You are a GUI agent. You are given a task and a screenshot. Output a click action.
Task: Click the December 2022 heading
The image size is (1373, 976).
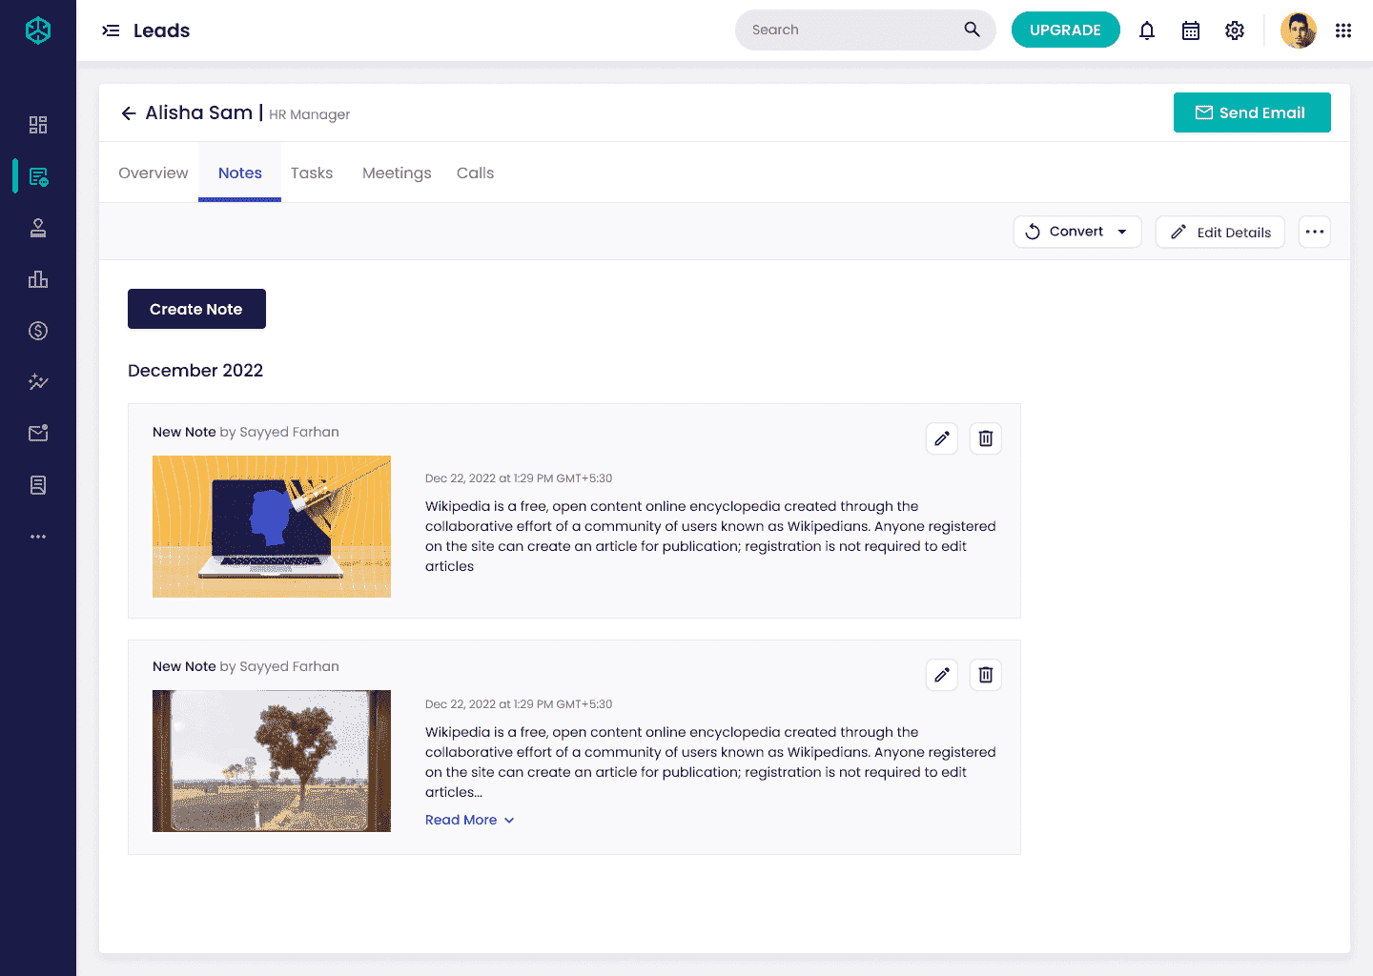(195, 370)
